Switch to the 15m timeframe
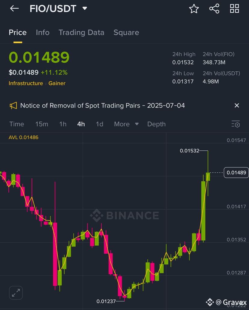249x310 pixels. pyautogui.click(x=42, y=124)
